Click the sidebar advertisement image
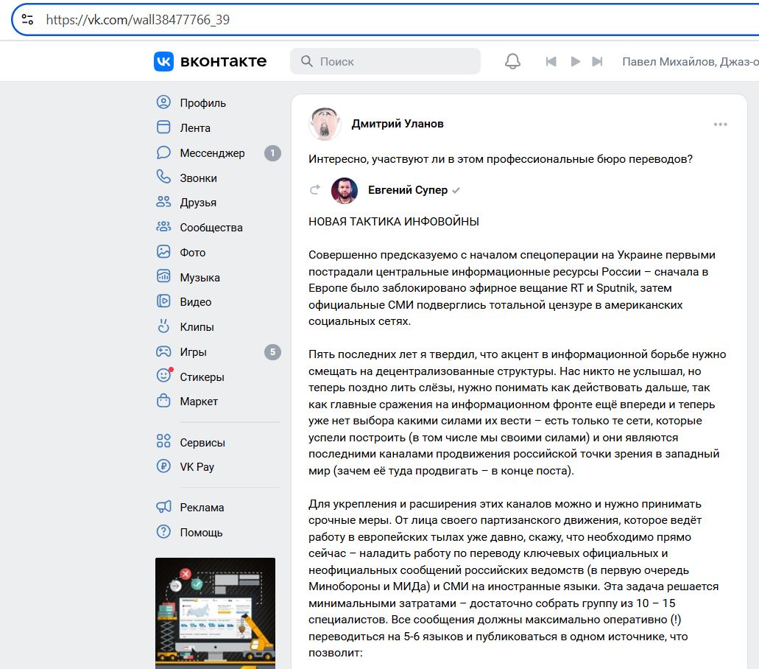The height and width of the screenshot is (669, 759). coord(216,613)
